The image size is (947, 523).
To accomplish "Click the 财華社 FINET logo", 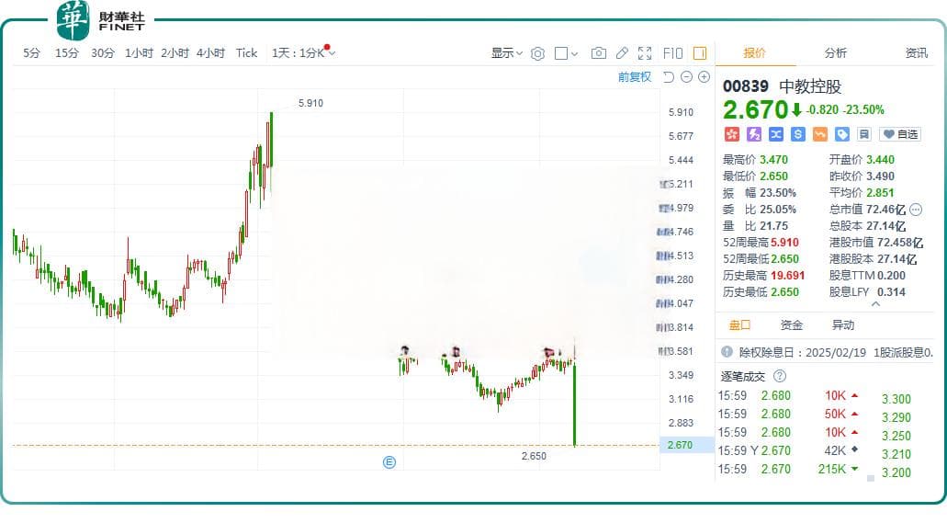I will tap(101, 20).
